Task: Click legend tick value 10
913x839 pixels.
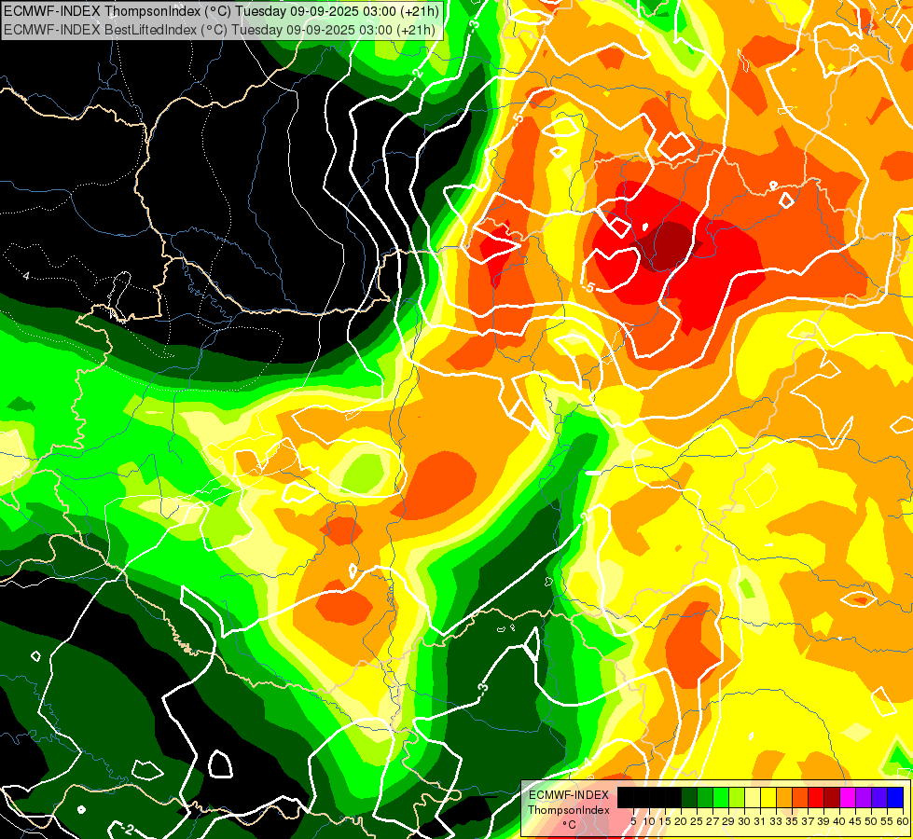Action: point(649,821)
